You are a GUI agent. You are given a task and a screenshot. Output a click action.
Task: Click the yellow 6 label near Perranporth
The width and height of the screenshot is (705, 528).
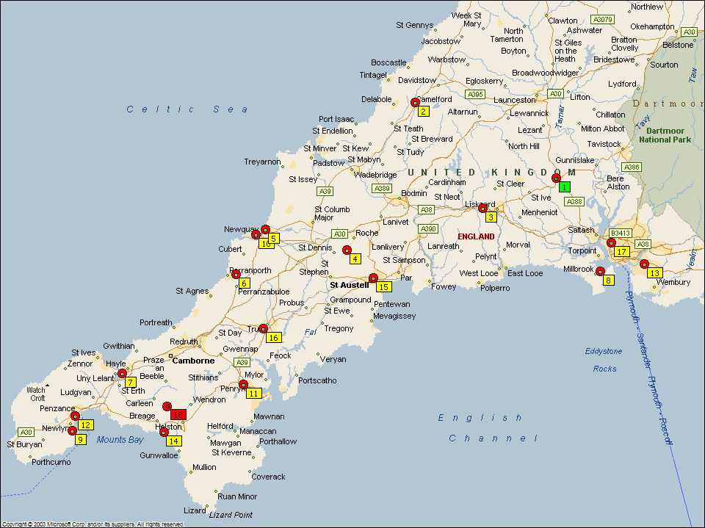click(244, 283)
